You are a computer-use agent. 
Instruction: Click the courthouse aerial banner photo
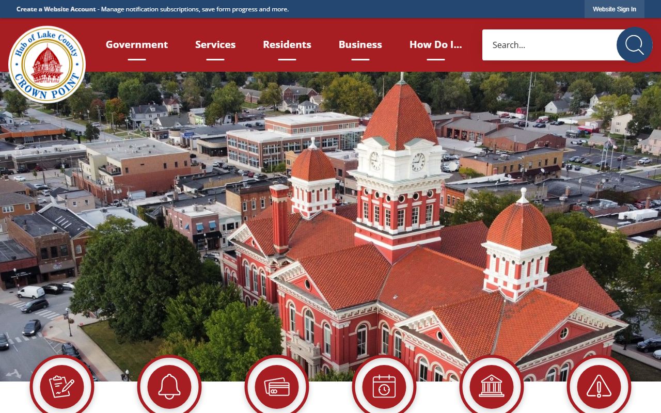pos(330,227)
